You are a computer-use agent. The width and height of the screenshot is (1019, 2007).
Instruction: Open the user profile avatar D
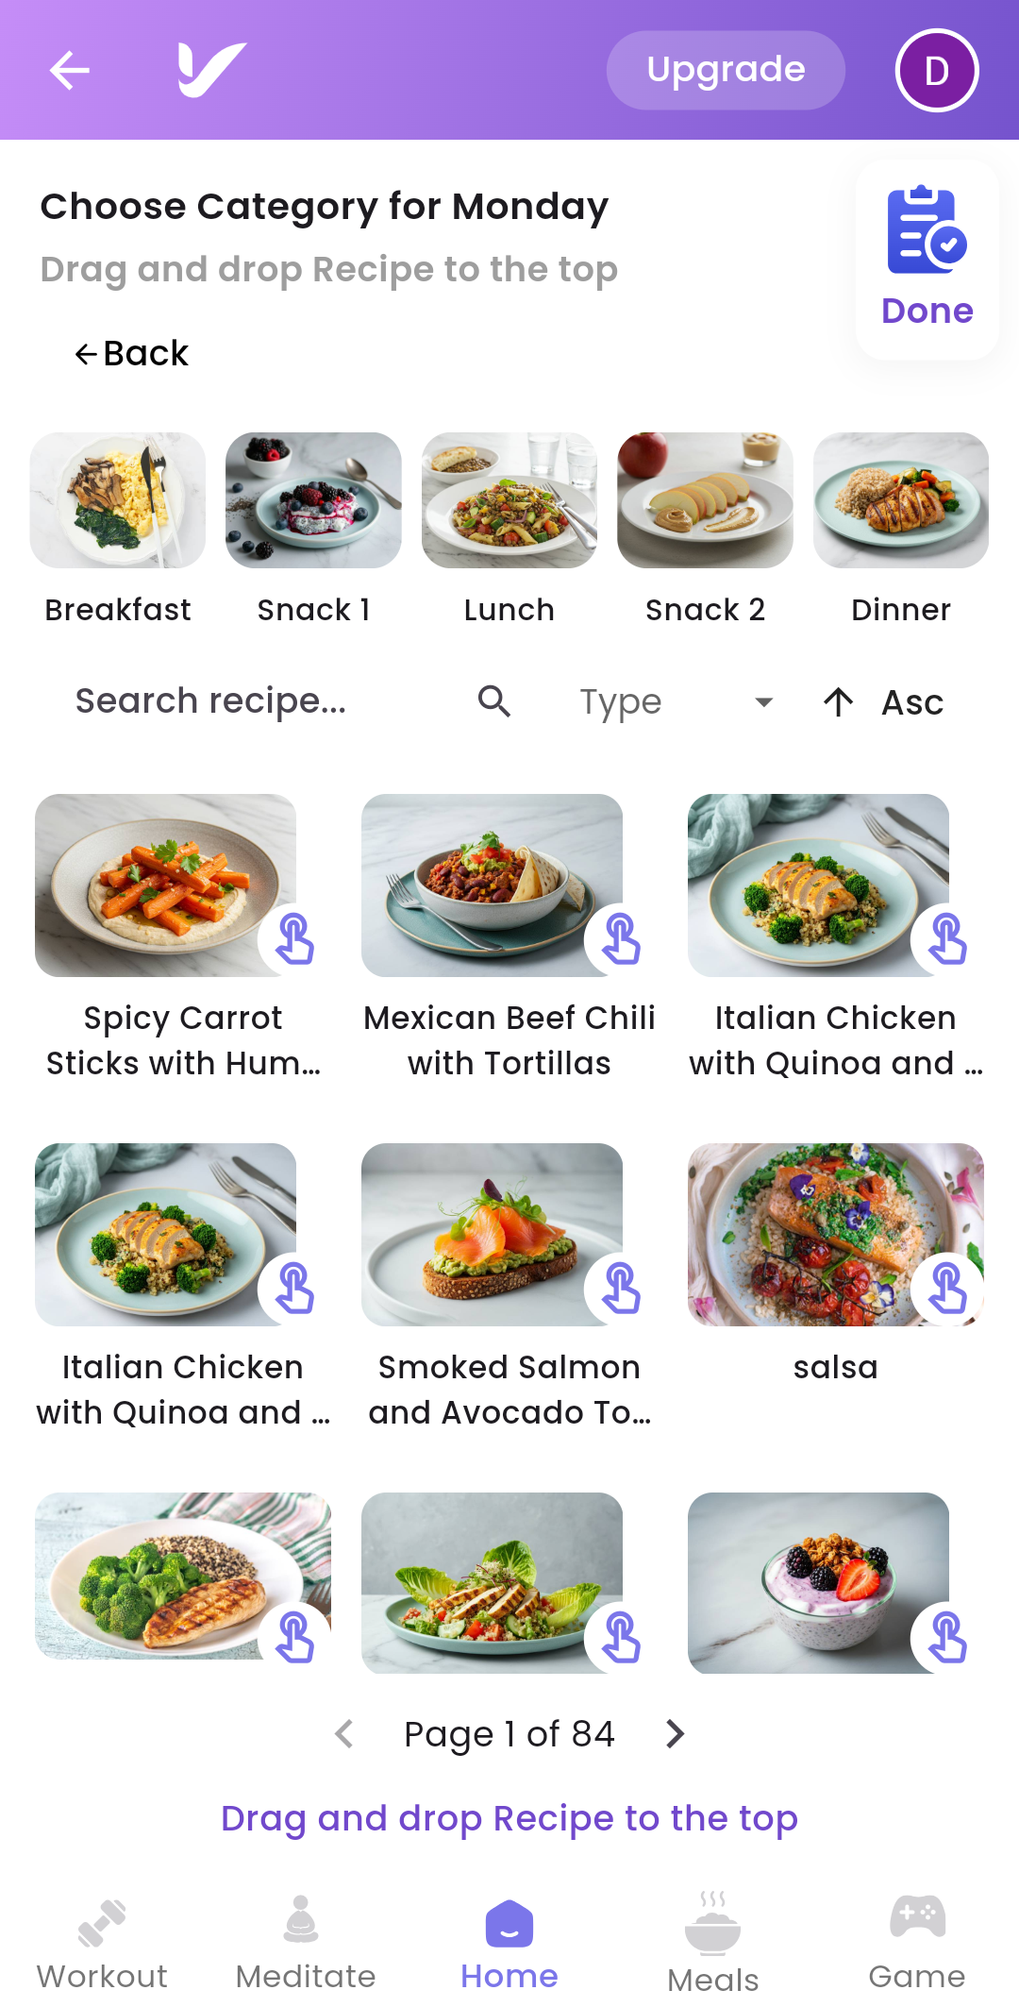pyautogui.click(x=936, y=71)
